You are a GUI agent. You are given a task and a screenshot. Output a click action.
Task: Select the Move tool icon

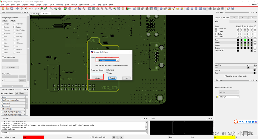[17, 9]
